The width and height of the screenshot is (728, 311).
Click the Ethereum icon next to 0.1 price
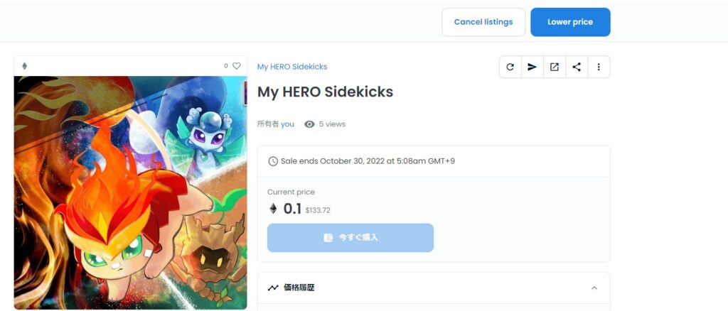tap(273, 209)
